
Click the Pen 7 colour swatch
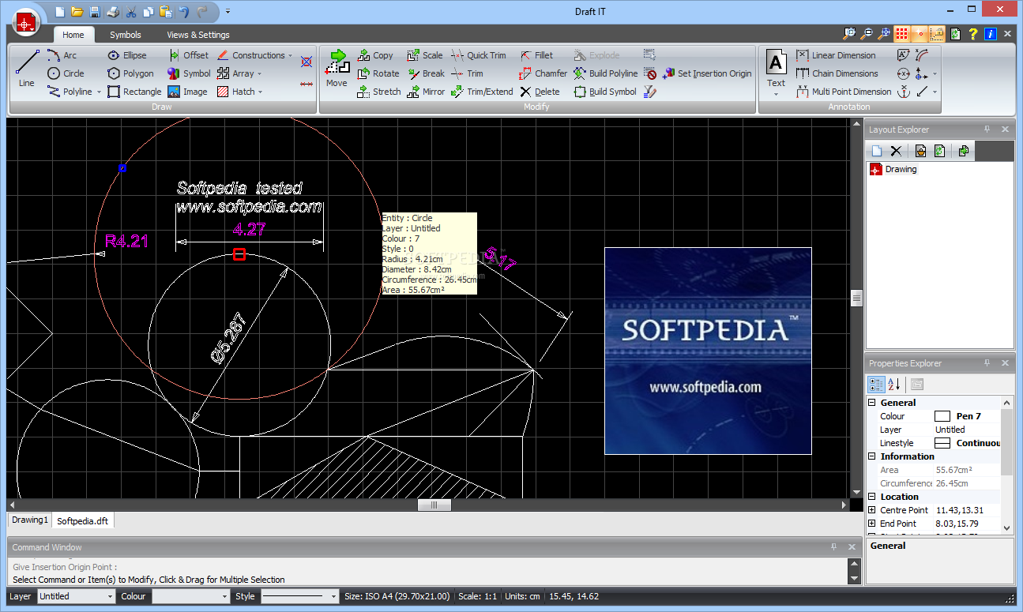pyautogui.click(x=942, y=416)
